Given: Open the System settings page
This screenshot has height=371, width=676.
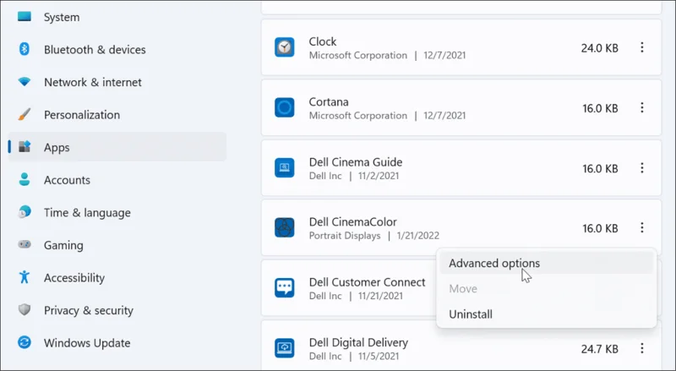Looking at the screenshot, I should [x=62, y=17].
